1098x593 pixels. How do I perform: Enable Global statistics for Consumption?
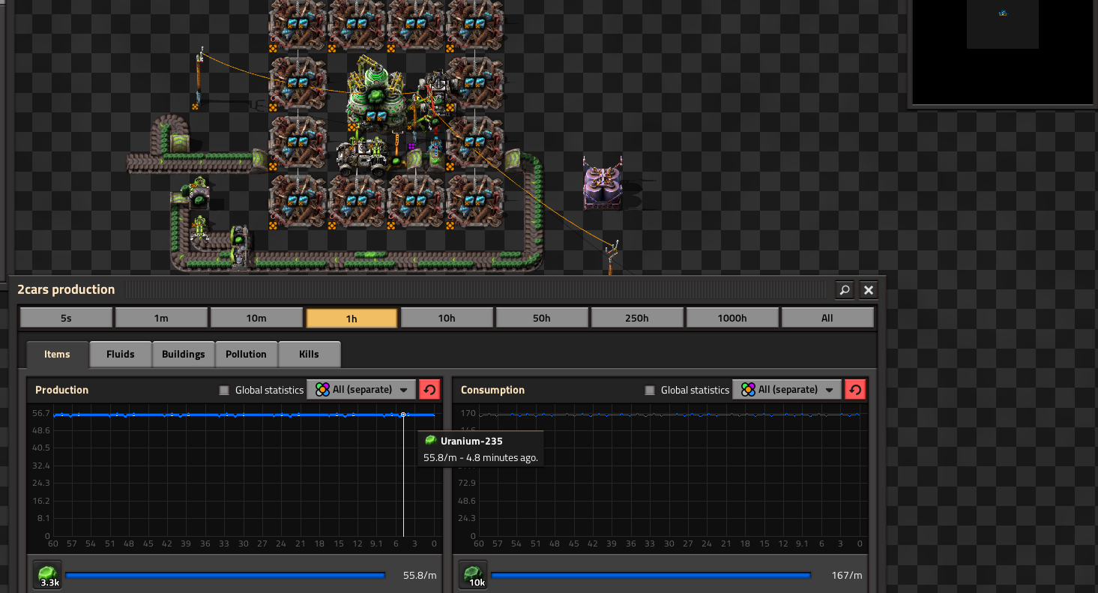coord(650,390)
